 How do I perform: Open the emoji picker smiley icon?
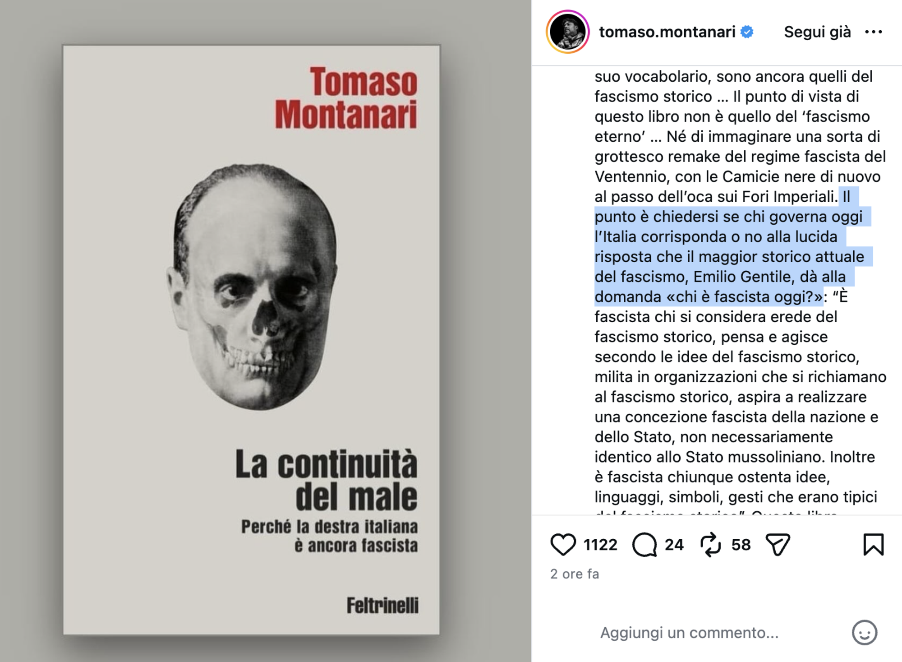(x=864, y=633)
